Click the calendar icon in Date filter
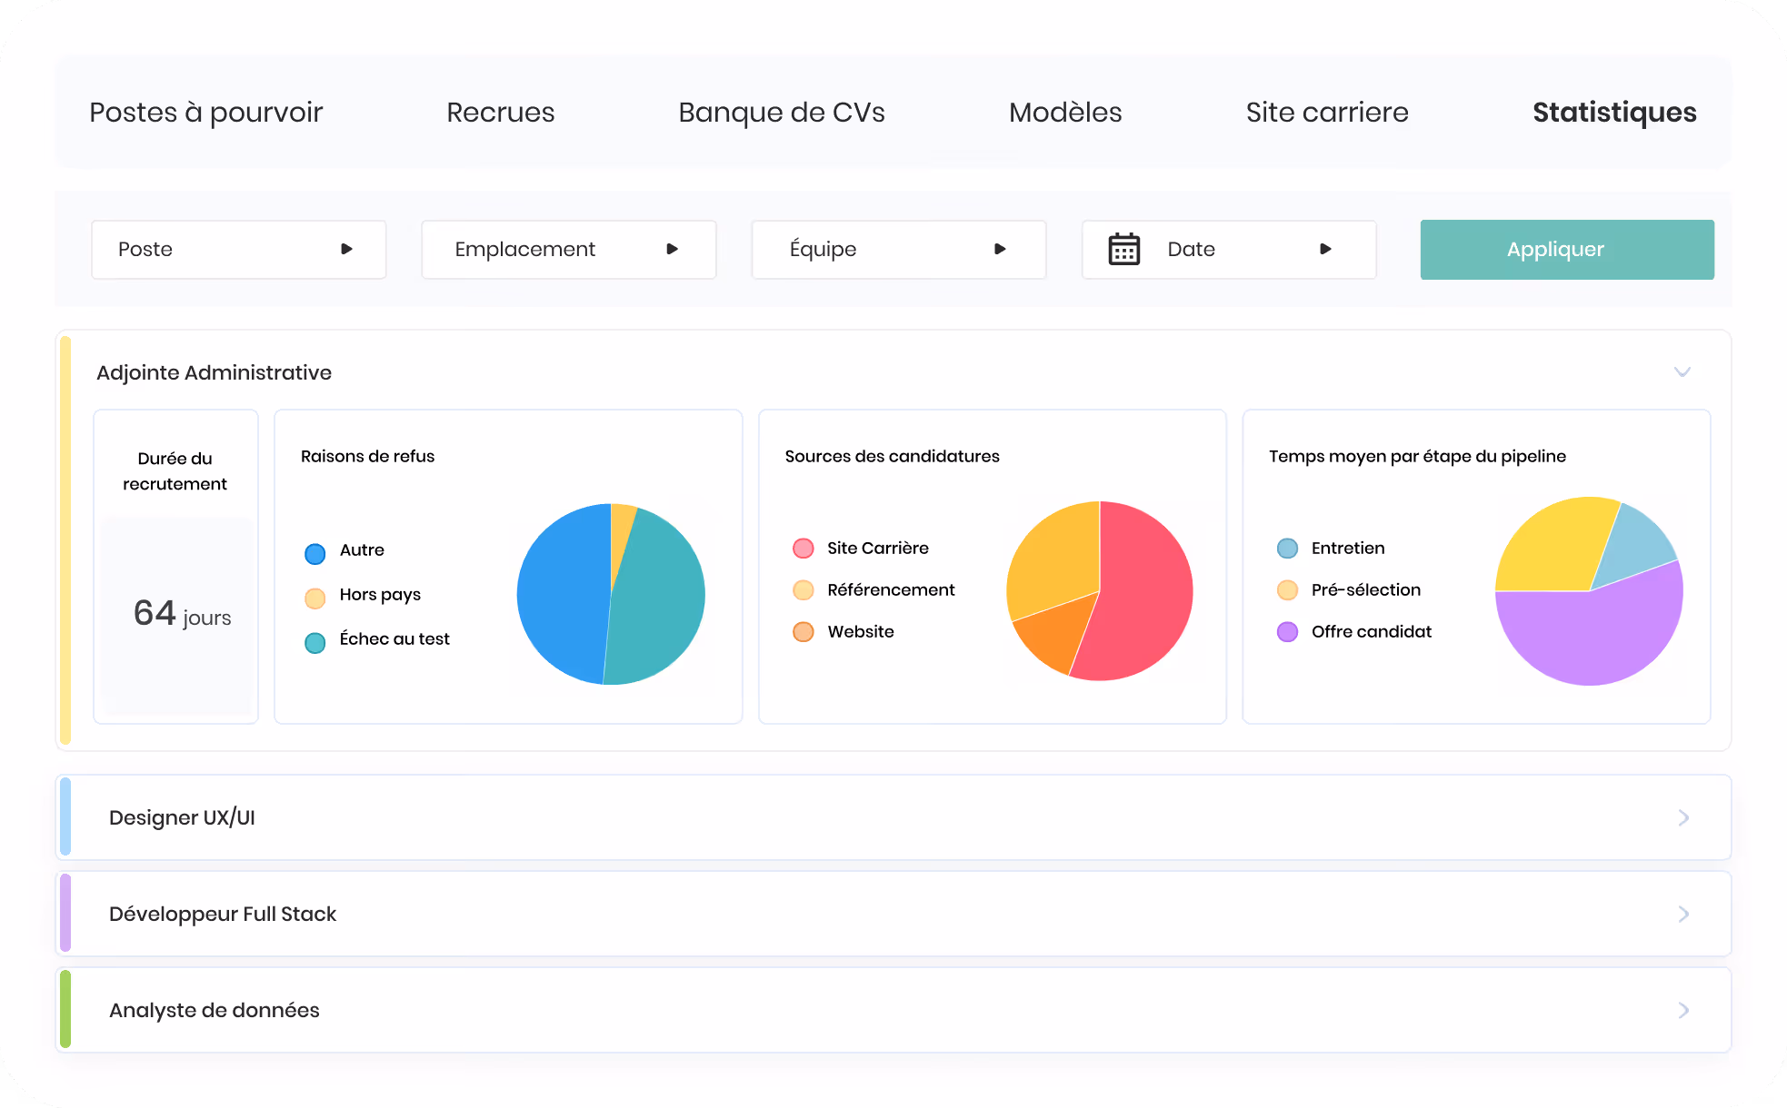The width and height of the screenshot is (1787, 1108). tap(1124, 249)
